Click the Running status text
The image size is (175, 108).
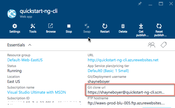pos(14,71)
